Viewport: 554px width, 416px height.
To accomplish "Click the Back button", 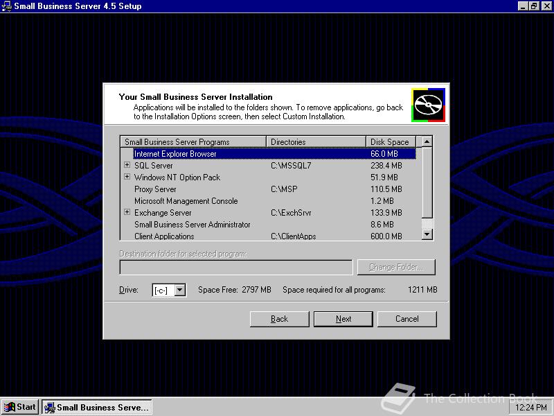I will coord(280,319).
